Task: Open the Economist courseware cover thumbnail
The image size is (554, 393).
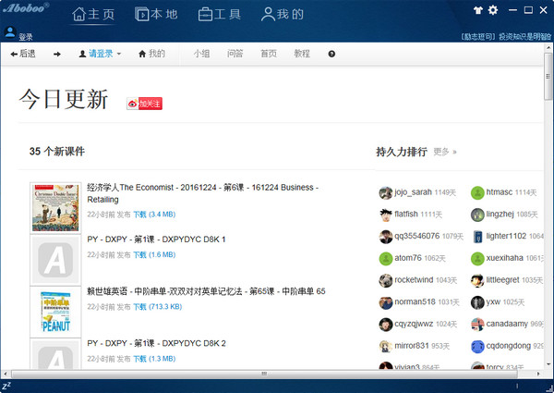Action: [x=55, y=206]
